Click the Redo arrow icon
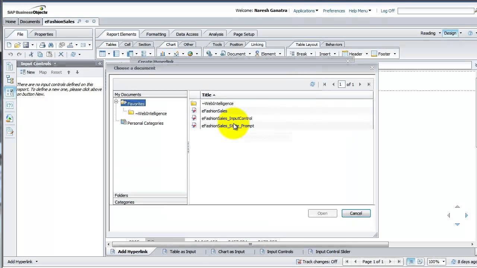 click(x=19, y=54)
